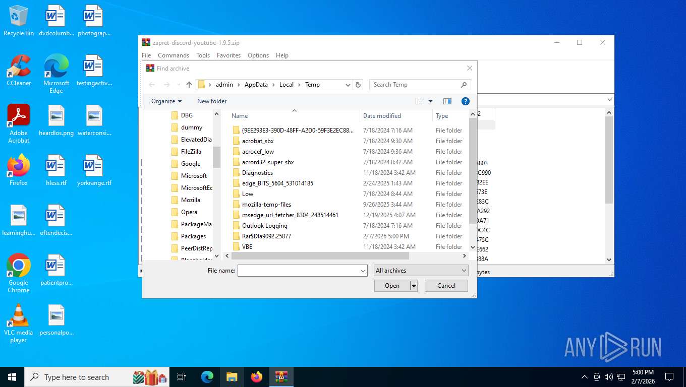Select the Mozilla folder in the tree
The width and height of the screenshot is (686, 387).
191,200
